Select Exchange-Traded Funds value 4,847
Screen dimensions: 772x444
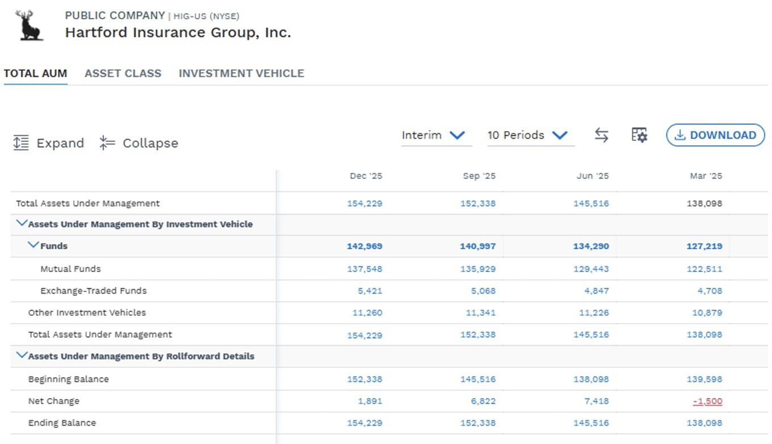click(597, 291)
